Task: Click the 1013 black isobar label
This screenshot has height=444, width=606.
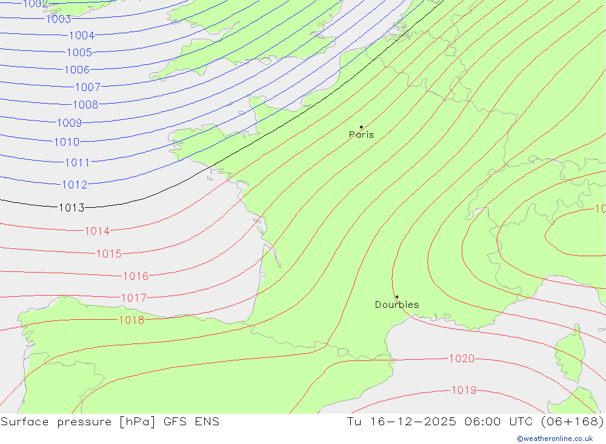Action: tap(72, 208)
